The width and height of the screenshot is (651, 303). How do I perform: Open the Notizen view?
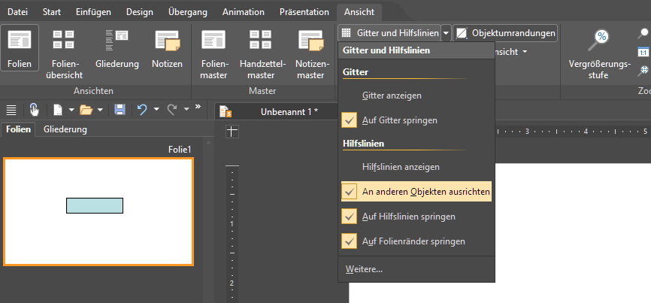click(167, 47)
